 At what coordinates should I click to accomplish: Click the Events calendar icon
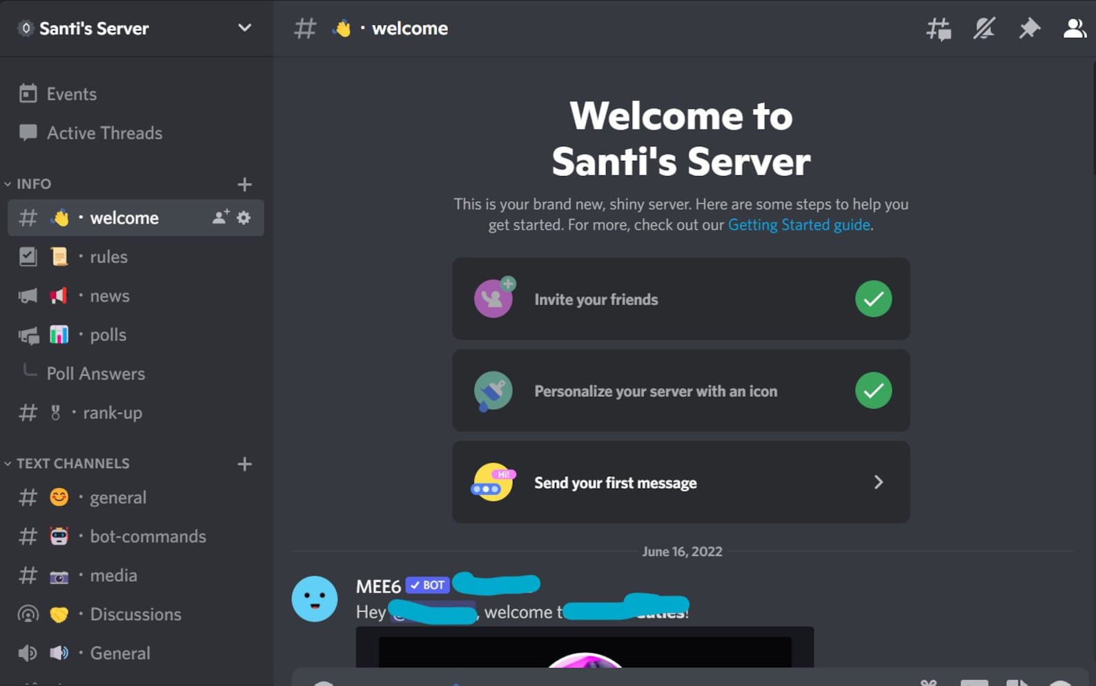[28, 94]
